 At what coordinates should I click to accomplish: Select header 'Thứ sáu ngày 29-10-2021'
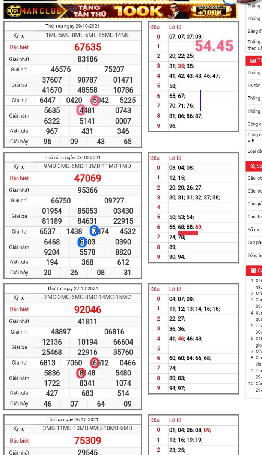(72, 26)
